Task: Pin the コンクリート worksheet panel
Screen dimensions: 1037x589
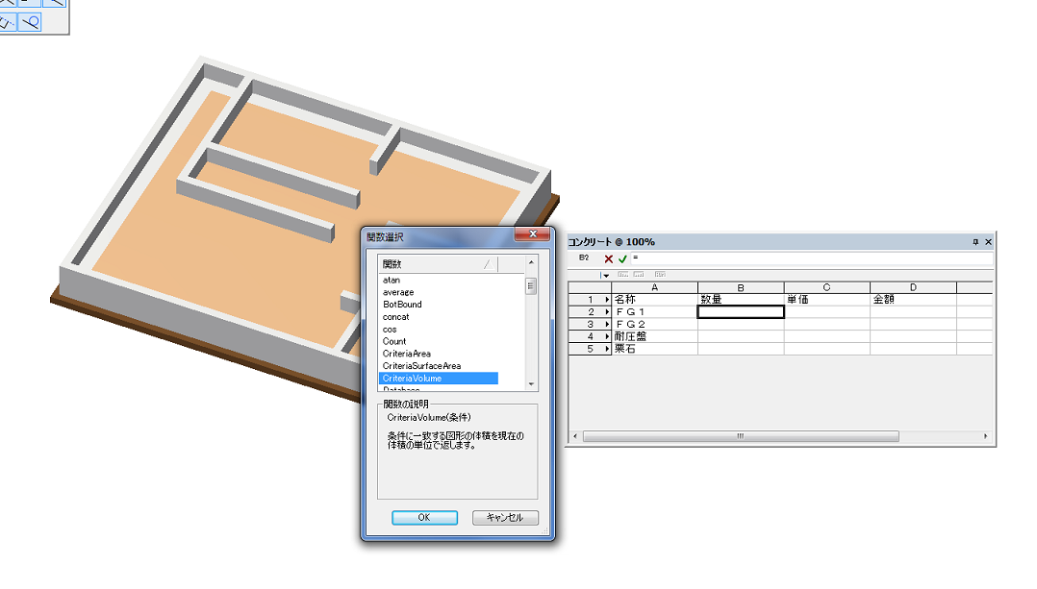Action: (975, 242)
